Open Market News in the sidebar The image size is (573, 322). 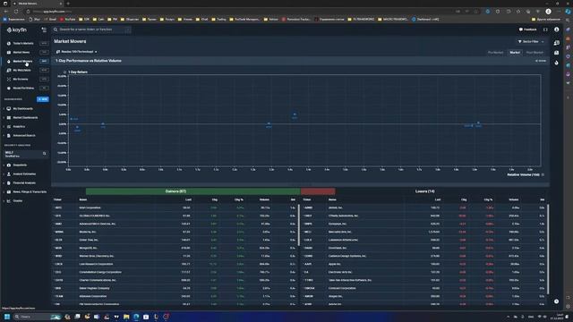tap(21, 52)
